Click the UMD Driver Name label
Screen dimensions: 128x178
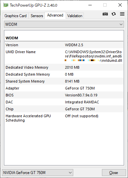tap(21, 52)
